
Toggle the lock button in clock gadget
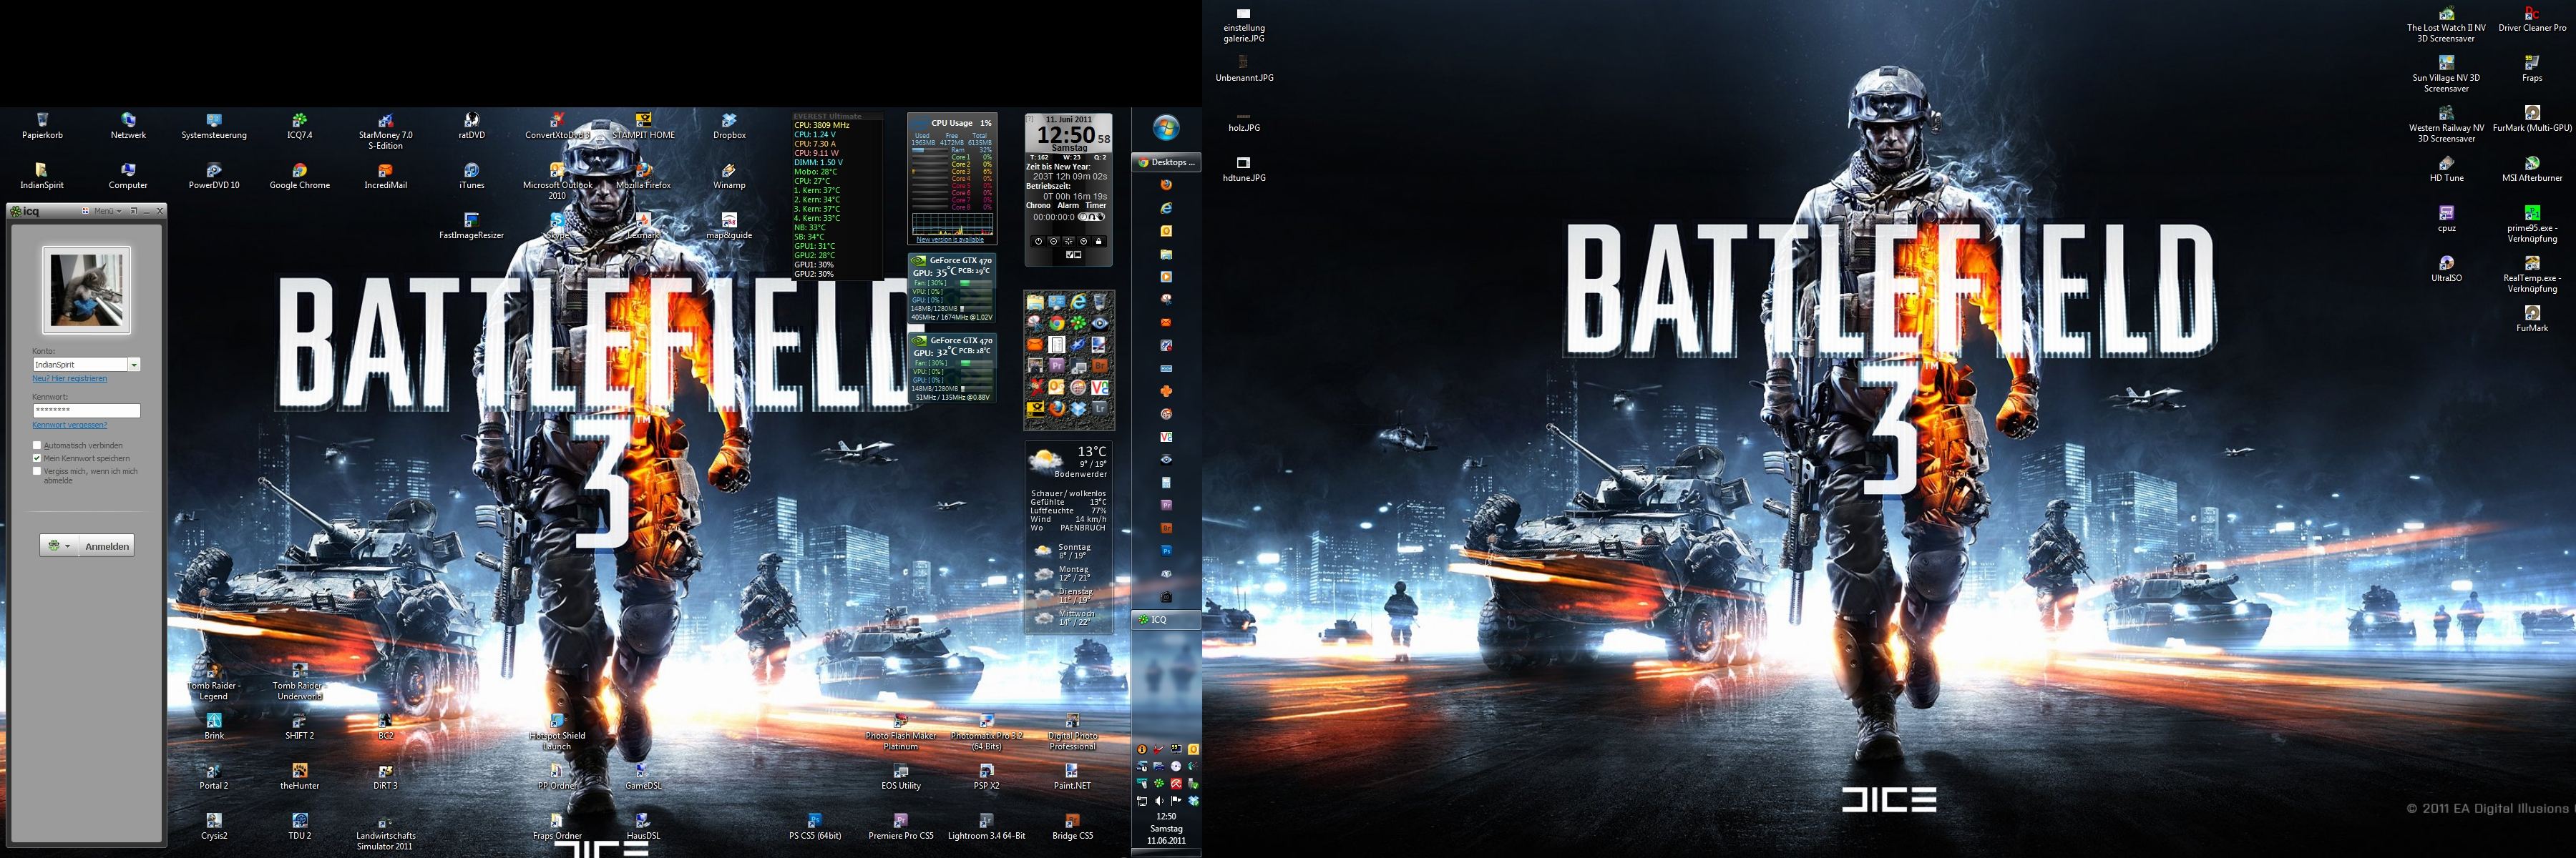click(x=1099, y=242)
